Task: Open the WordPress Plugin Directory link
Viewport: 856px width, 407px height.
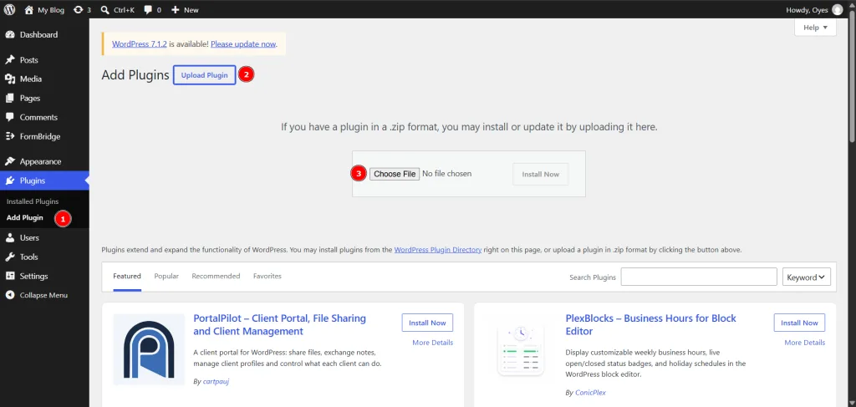Action: pos(438,250)
